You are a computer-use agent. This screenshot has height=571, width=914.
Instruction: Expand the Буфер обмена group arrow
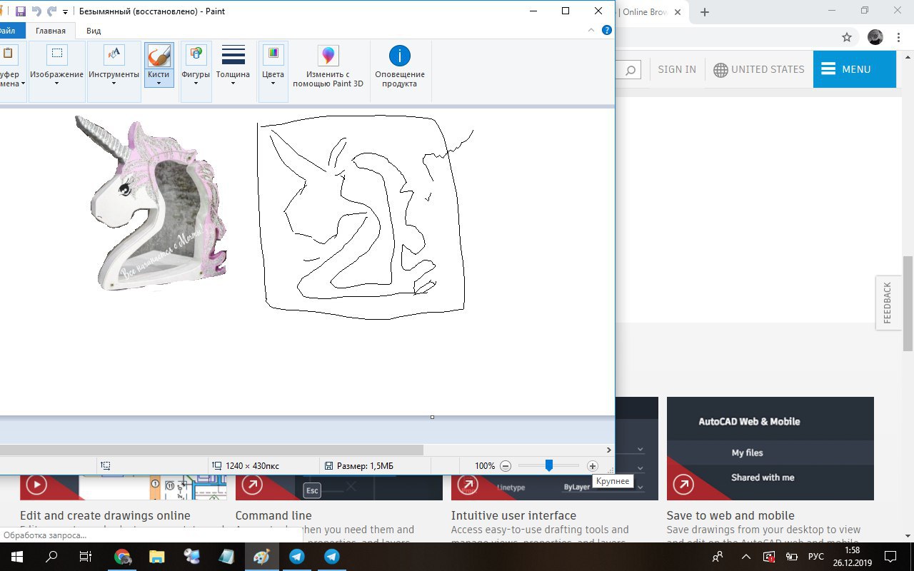point(23,84)
